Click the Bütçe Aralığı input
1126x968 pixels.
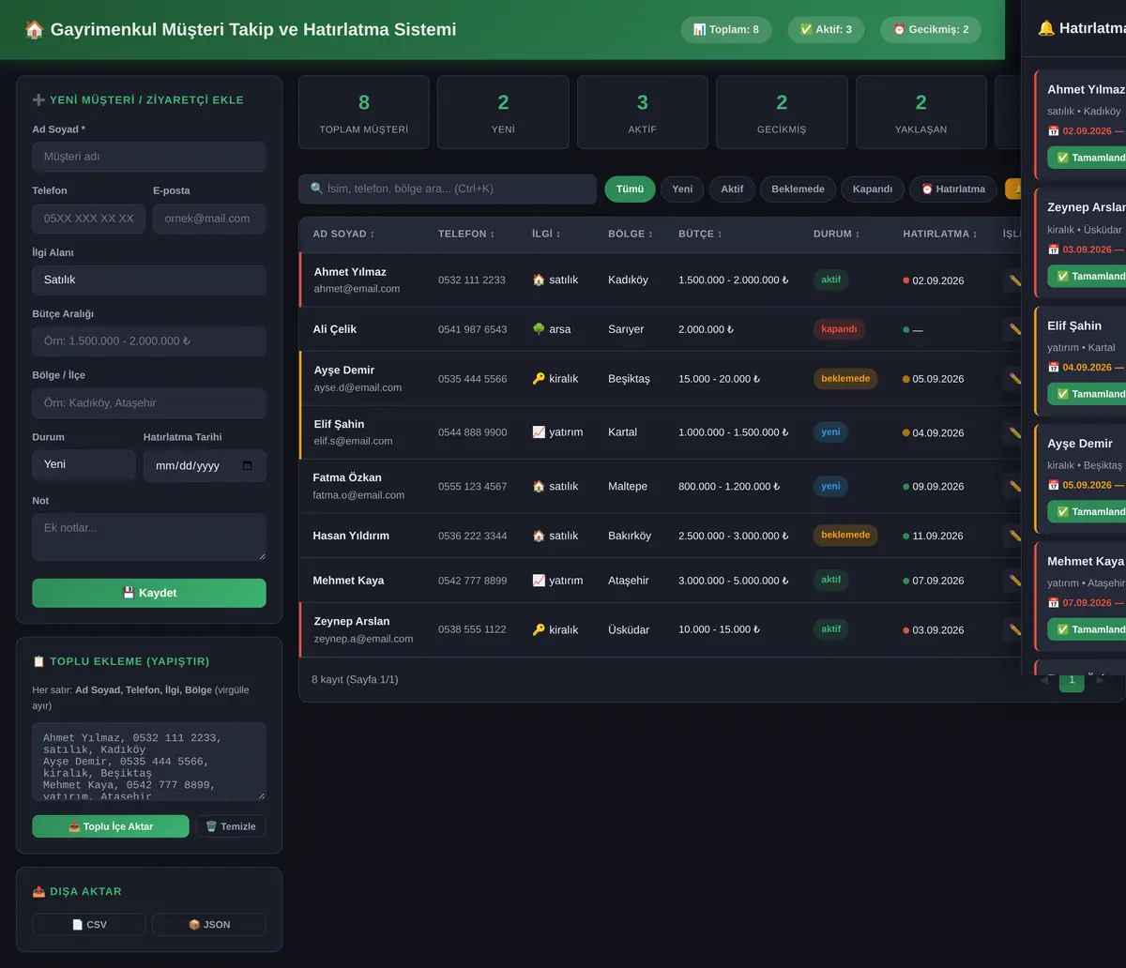(149, 341)
